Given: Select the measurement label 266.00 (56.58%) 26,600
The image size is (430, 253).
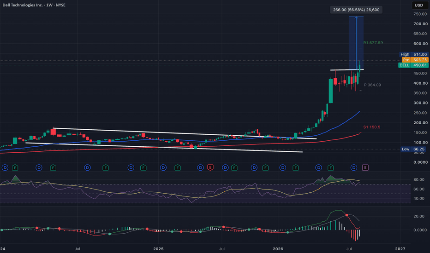Looking at the screenshot, I should pos(356,10).
